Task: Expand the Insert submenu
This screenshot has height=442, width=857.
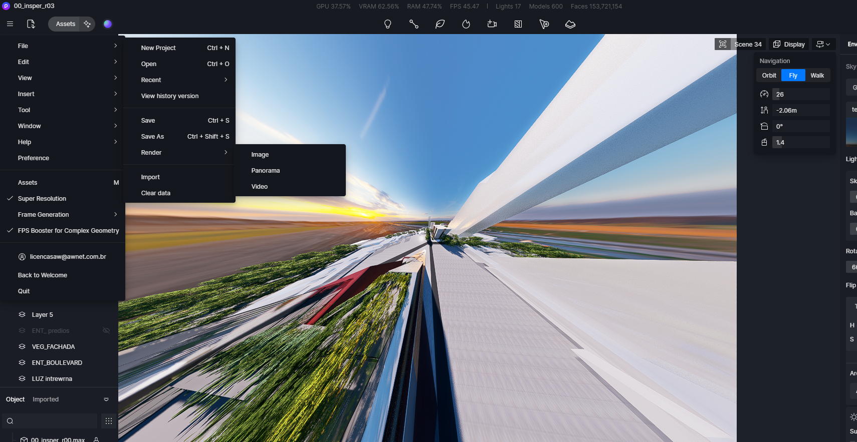Action: [62, 94]
